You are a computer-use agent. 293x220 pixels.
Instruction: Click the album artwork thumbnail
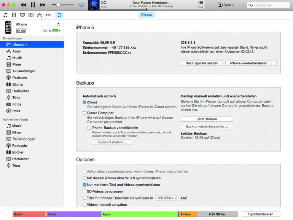point(94,5)
